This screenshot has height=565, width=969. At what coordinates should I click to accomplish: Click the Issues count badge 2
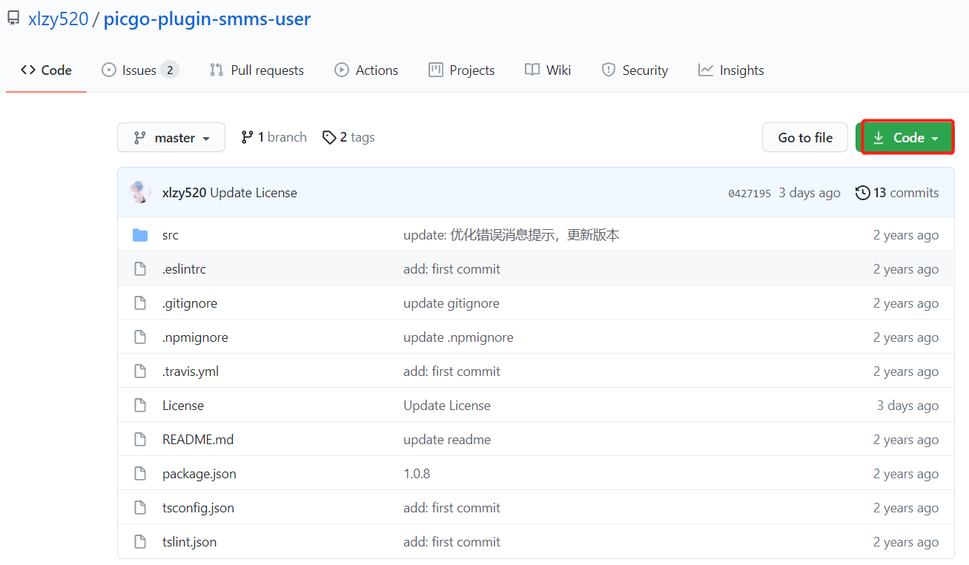click(170, 70)
